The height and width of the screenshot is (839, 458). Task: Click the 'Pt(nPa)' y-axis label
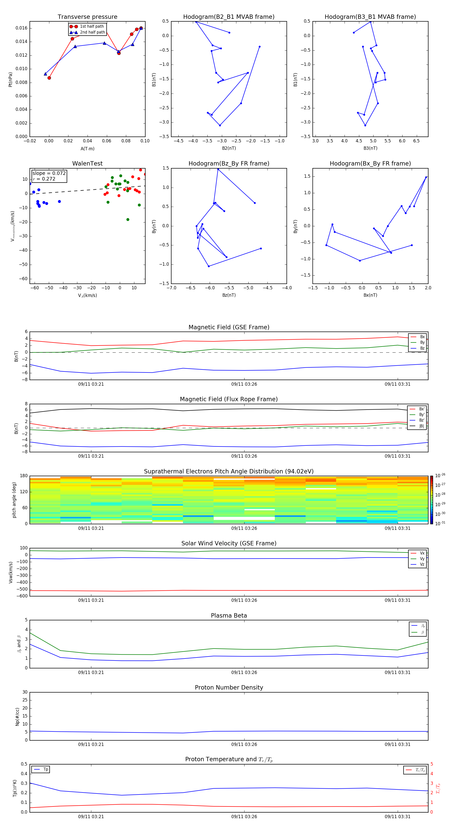10,80
